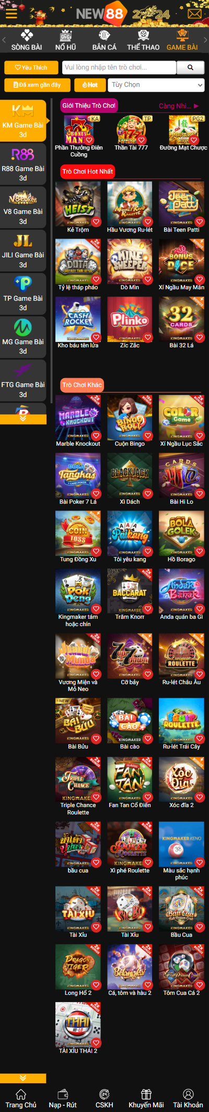Toggle favorite heart on Kẻ Trộm game
Image resolution: width=209 pixels, height=1112 pixels.
click(x=96, y=222)
